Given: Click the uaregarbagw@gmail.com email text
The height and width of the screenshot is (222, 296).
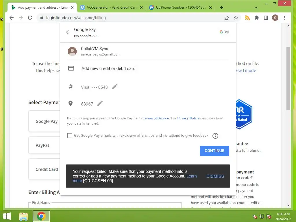Looking at the screenshot, I should pyautogui.click(x=101, y=54).
